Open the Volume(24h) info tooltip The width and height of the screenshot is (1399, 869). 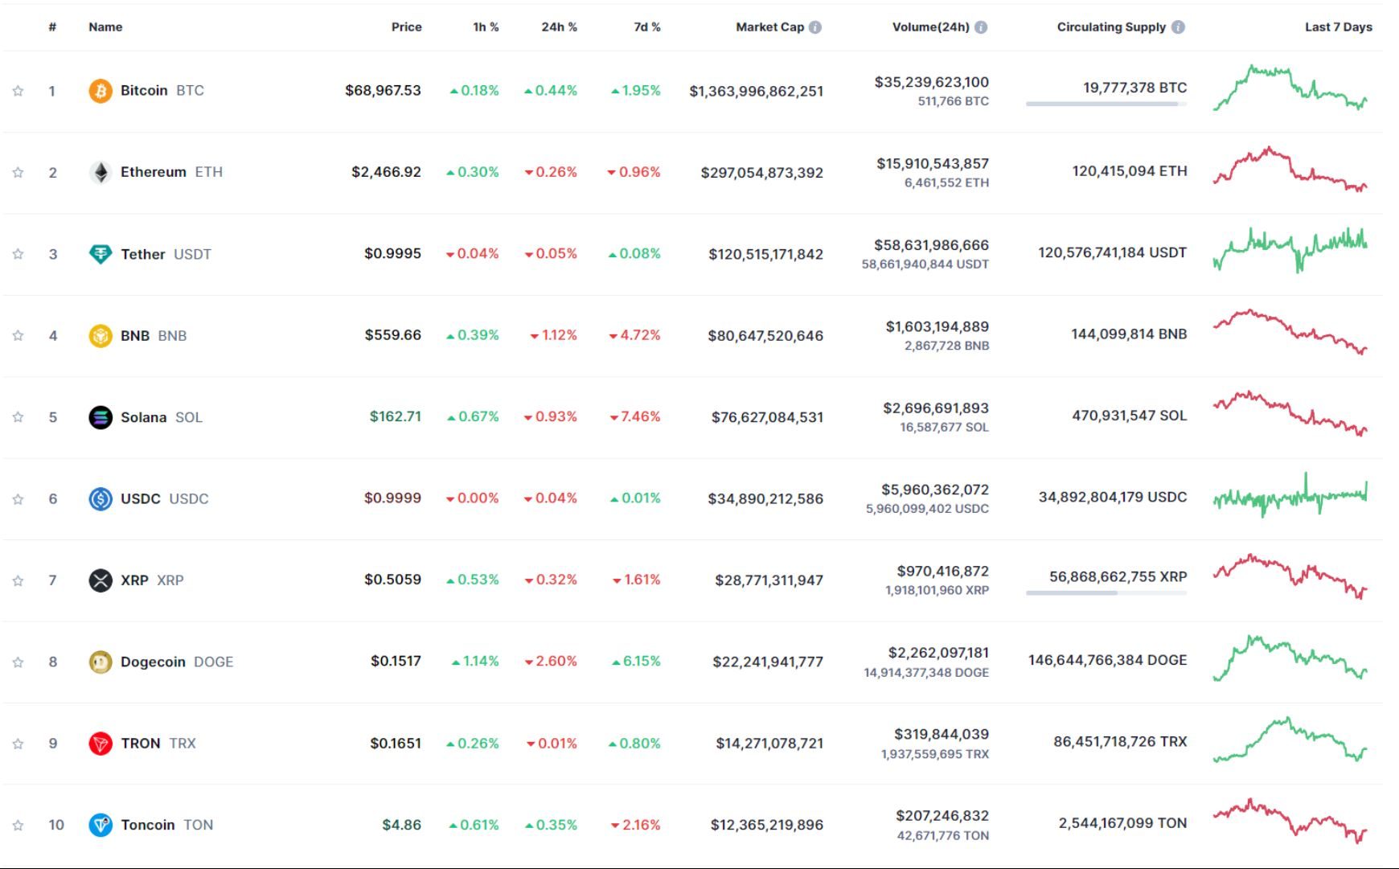[x=980, y=26]
